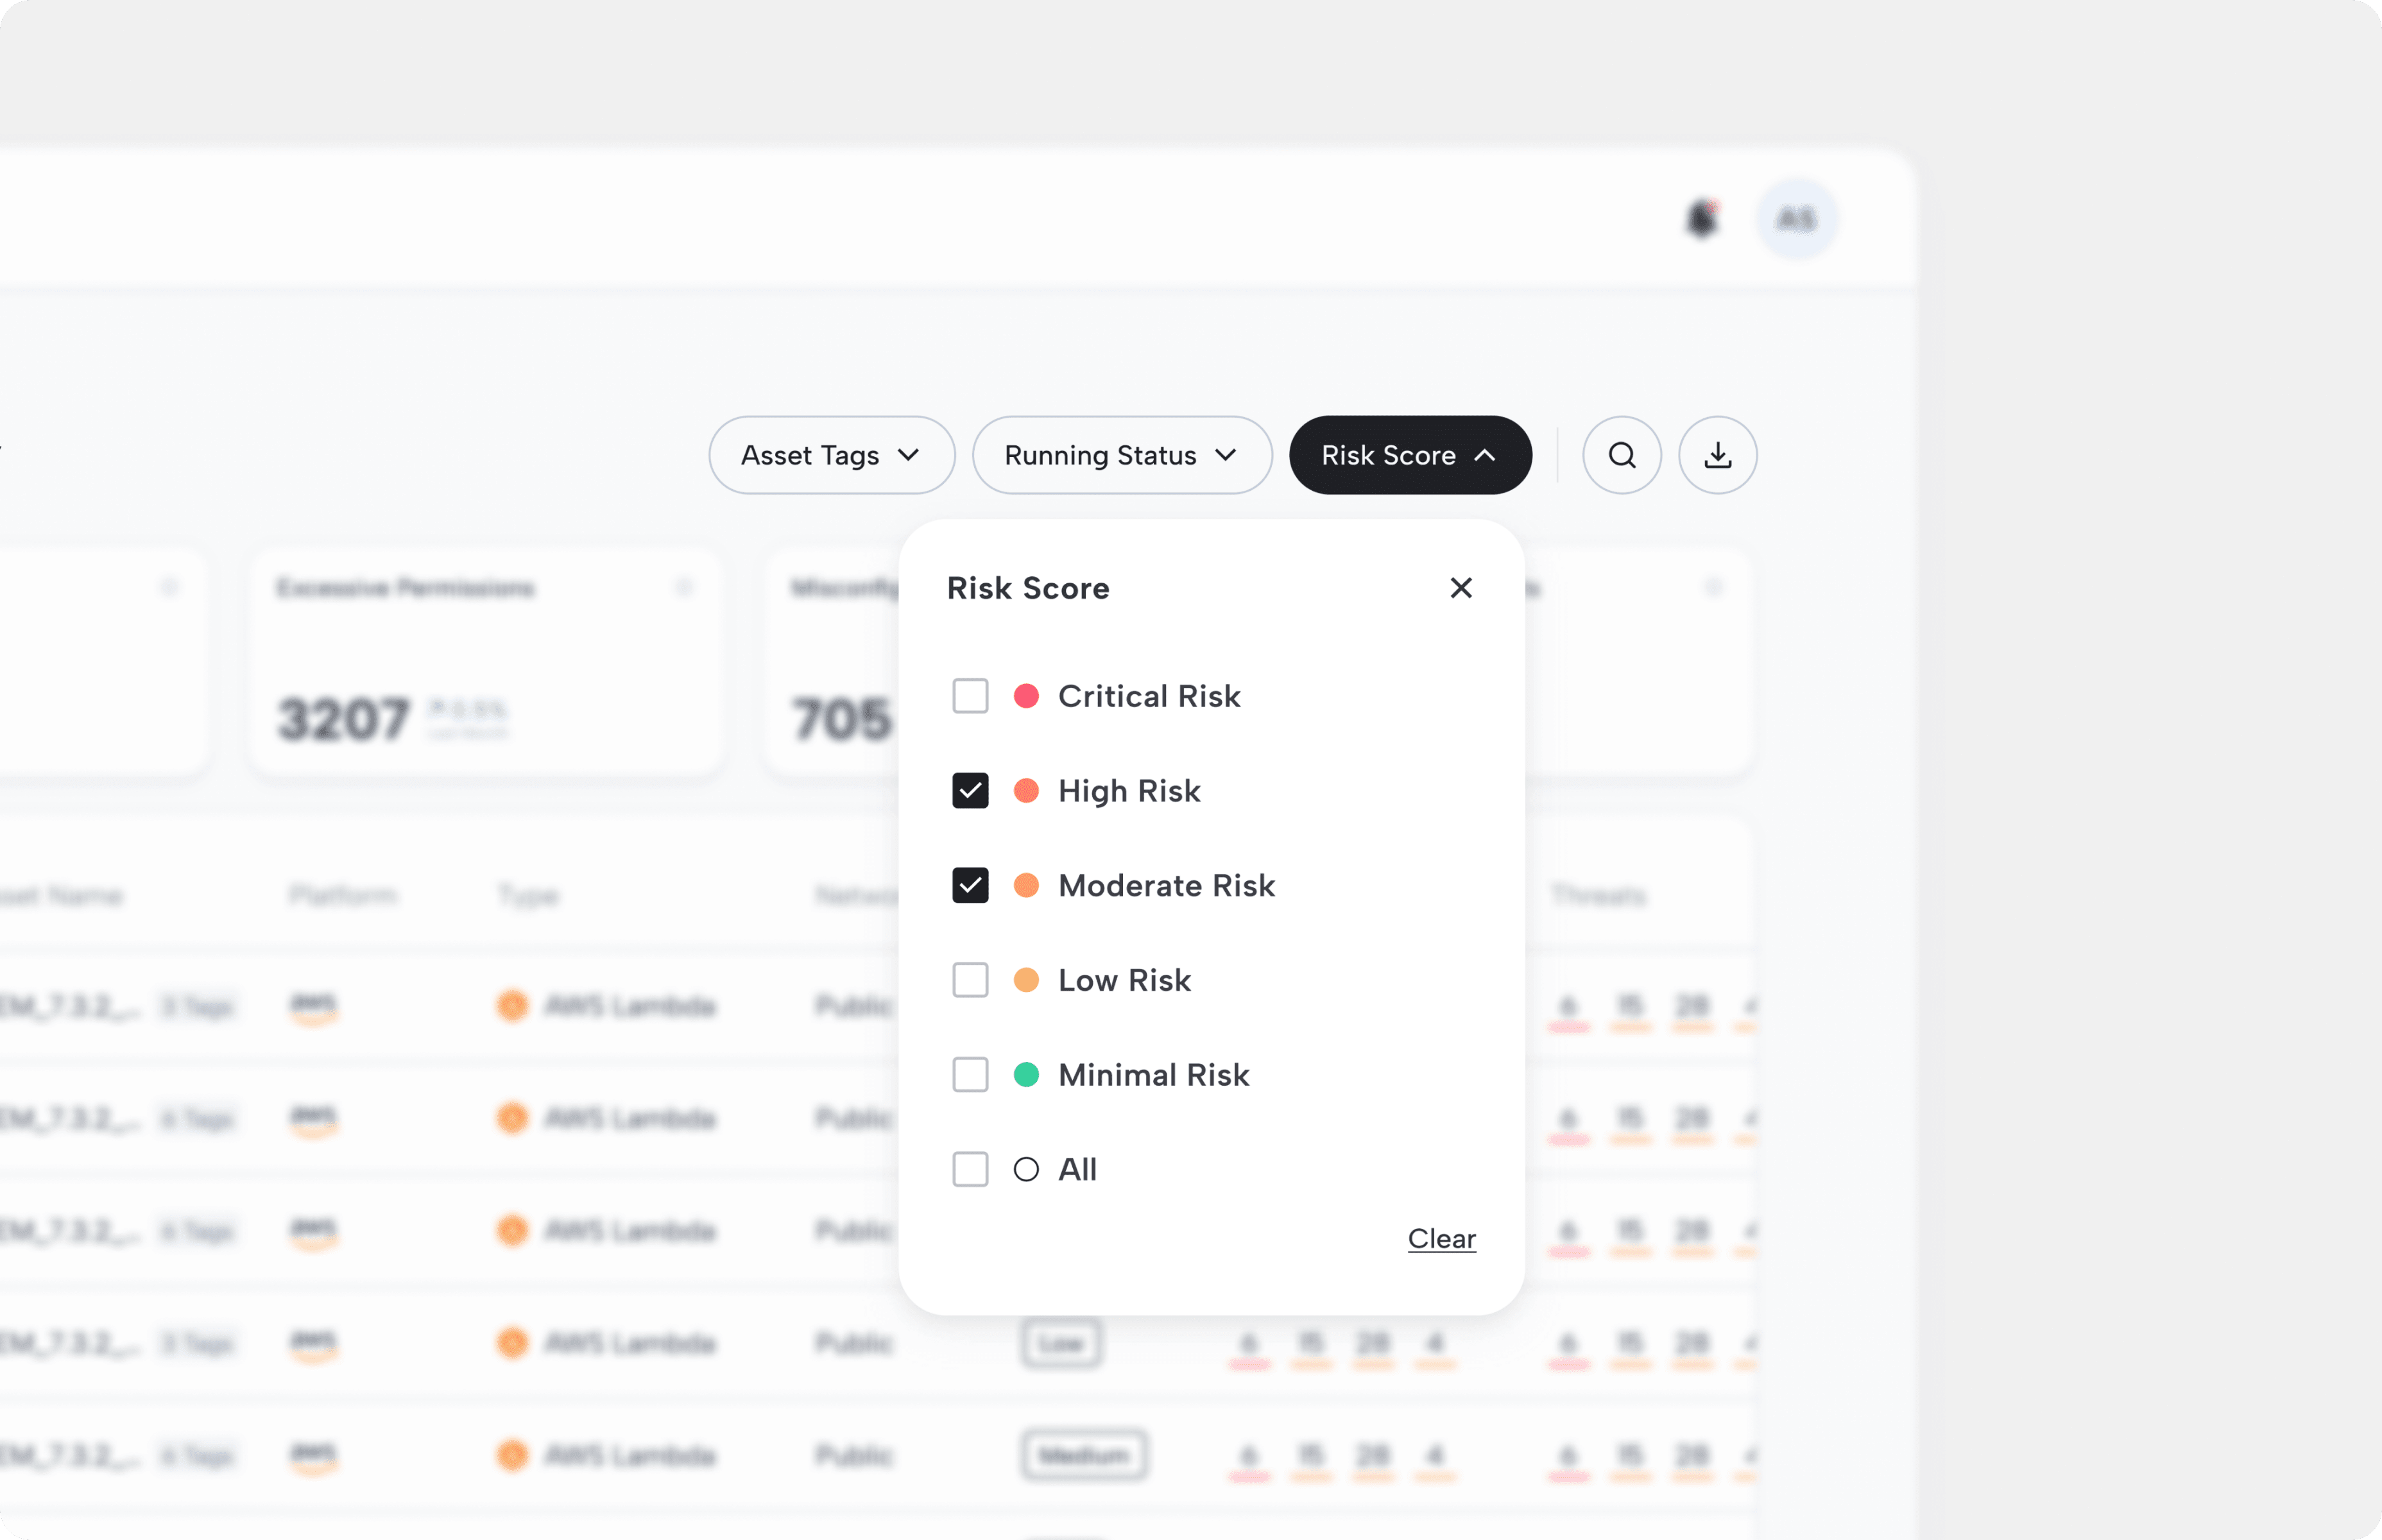Click AWS Lambda icon in first row
The image size is (2382, 1540).
pyautogui.click(x=512, y=1005)
